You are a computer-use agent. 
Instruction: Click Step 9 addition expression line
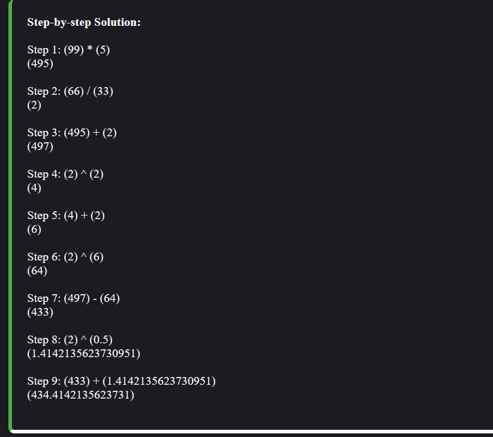121,381
